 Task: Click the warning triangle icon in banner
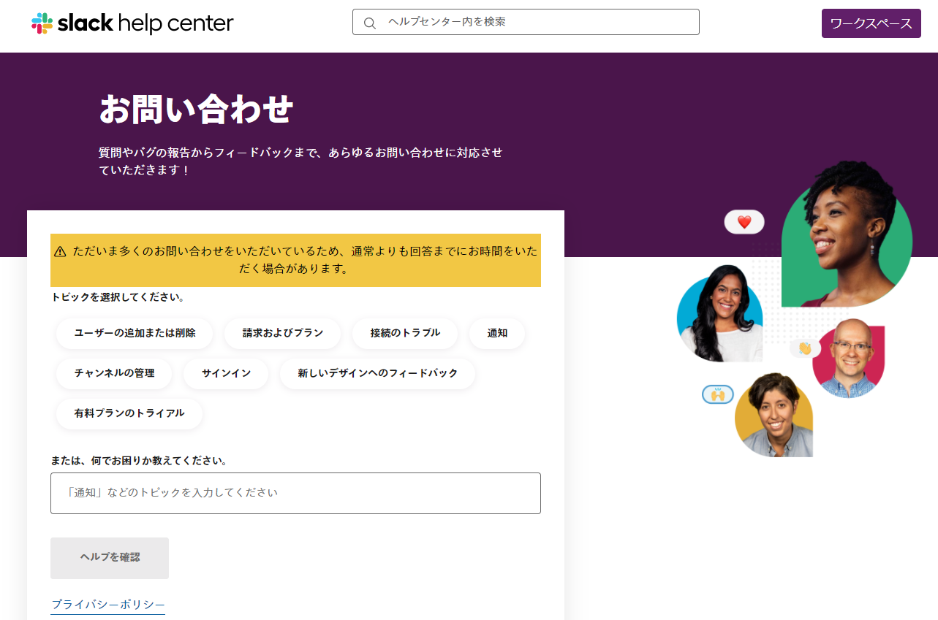(60, 251)
